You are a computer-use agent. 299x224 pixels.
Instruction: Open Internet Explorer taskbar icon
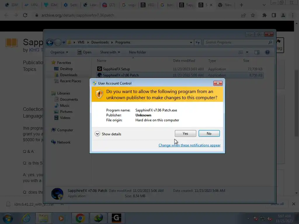26,218
